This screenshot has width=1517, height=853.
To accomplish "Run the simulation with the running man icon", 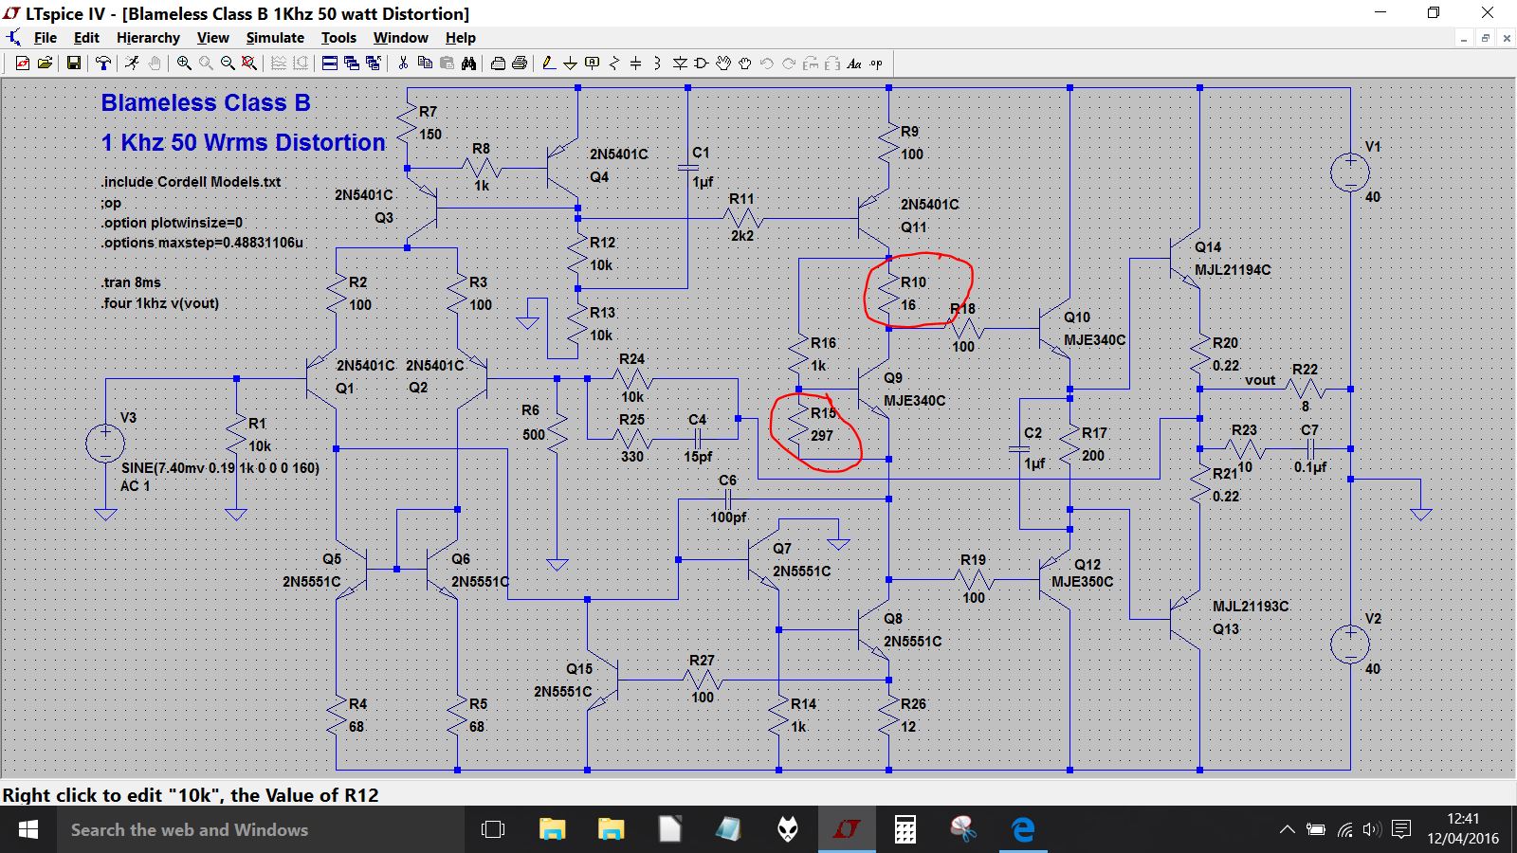I will tap(132, 64).
